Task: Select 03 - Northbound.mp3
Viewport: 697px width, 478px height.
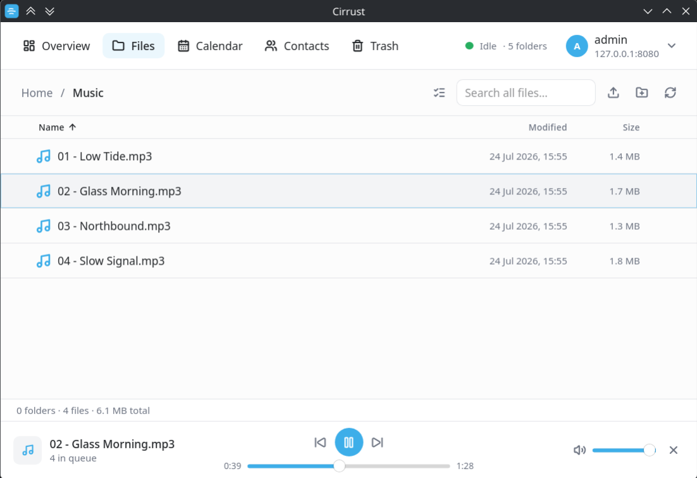Action: 348,225
